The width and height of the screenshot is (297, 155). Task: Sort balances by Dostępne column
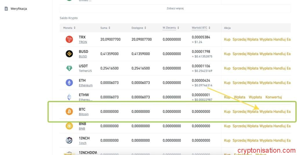139,28
